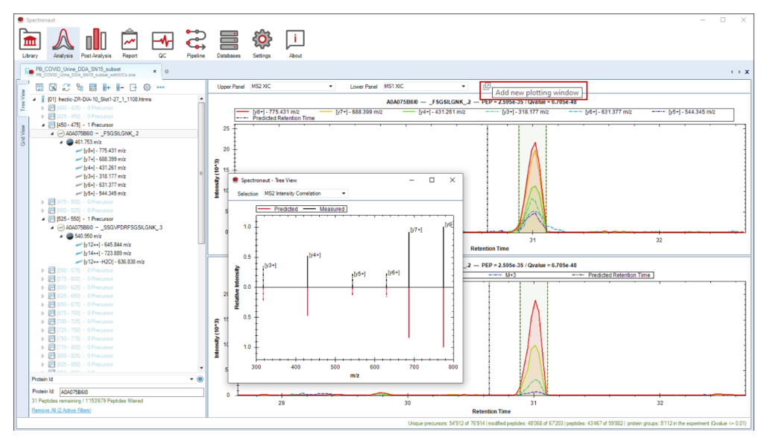Open the Pipeline perspective
The height and width of the screenshot is (444, 767).
point(195,43)
